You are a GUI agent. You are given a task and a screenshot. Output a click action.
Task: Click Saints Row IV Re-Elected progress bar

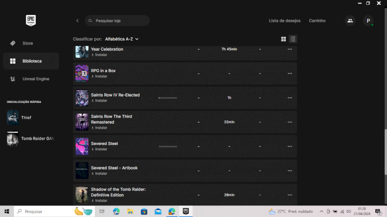[168, 98]
